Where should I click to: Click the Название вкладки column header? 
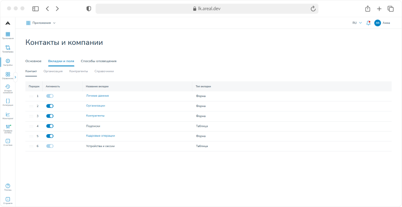(97, 87)
